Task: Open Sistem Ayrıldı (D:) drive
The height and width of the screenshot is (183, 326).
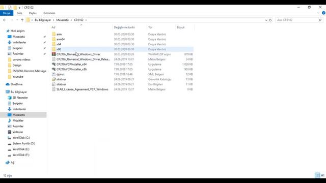Action: pos(24,143)
